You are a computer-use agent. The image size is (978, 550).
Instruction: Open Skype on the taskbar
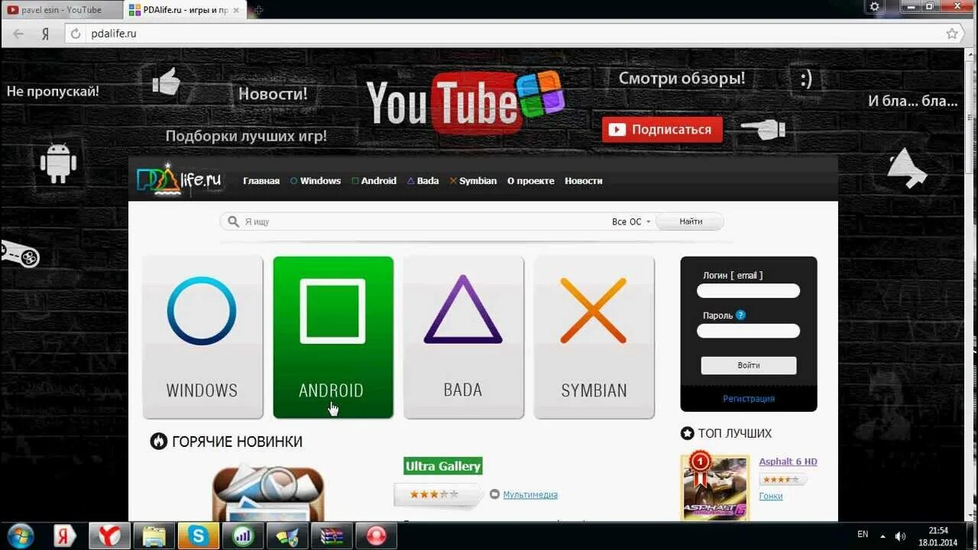199,535
